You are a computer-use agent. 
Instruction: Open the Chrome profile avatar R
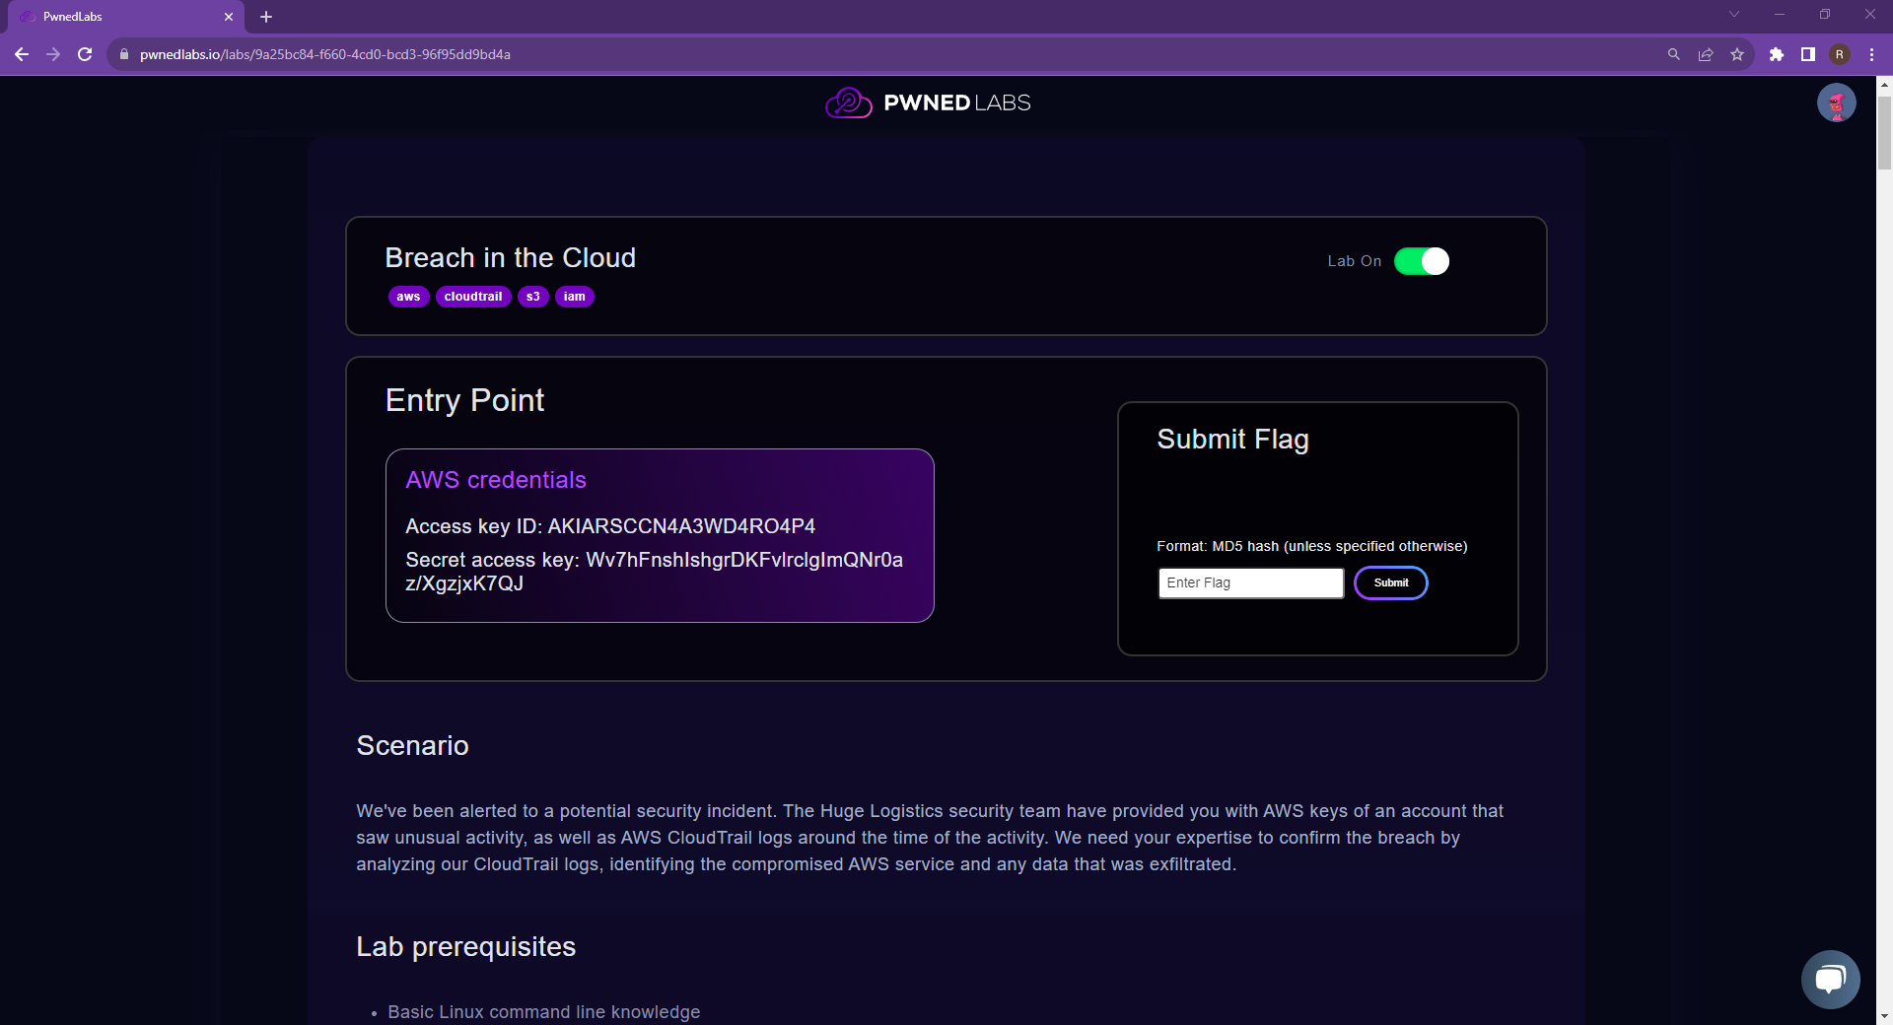click(1840, 54)
